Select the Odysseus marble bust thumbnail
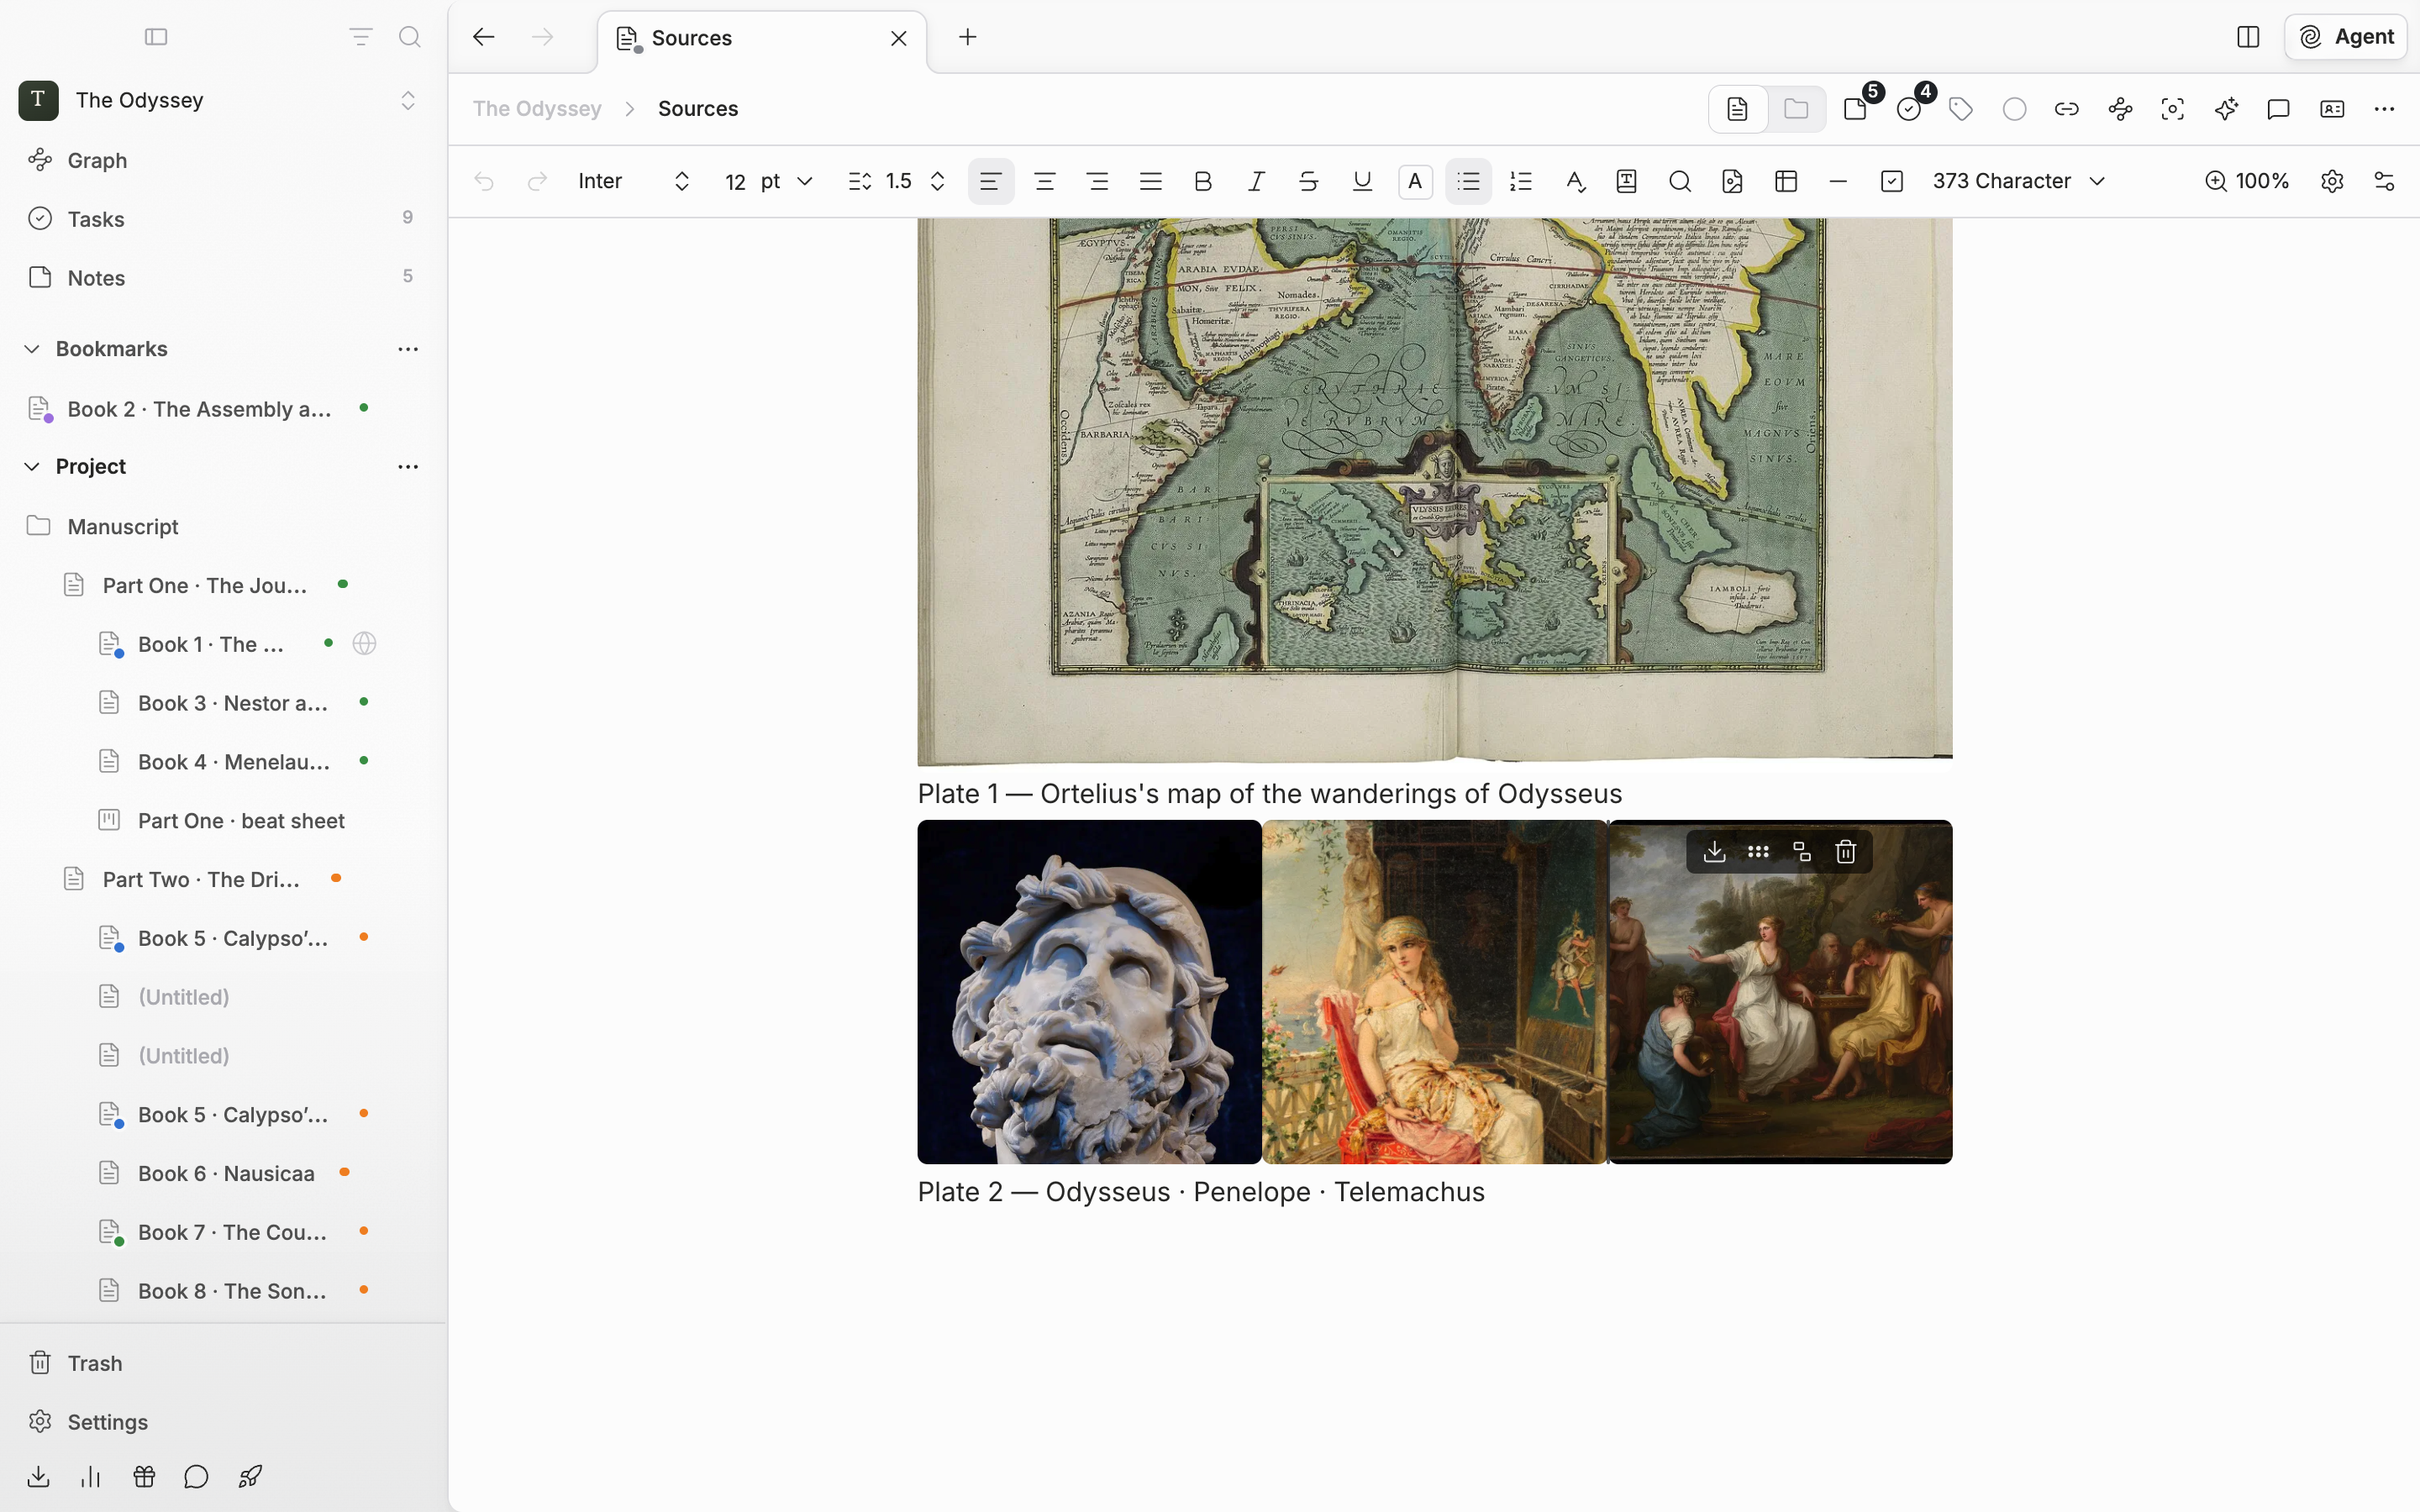 [1089, 992]
